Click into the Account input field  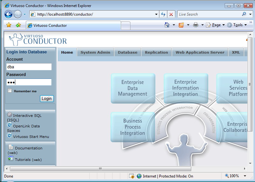click(29, 67)
